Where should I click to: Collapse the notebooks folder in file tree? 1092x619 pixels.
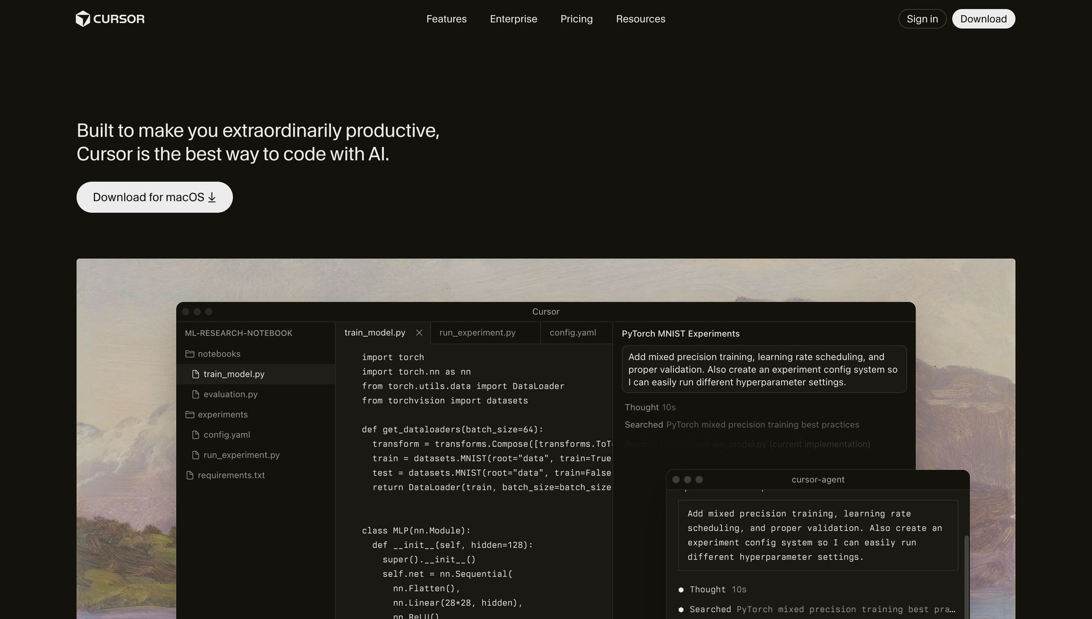point(219,354)
